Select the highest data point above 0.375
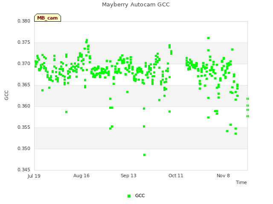Screen dimensions: 273x204 [x=208, y=38]
